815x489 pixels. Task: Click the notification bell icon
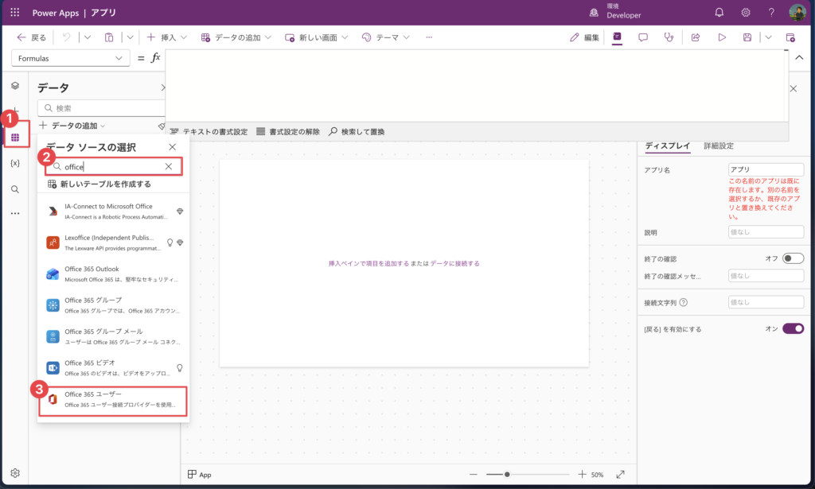click(719, 13)
